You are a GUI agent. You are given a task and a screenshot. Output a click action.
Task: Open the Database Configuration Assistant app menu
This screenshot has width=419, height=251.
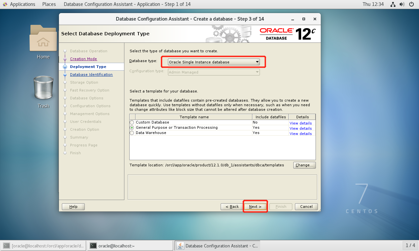[127, 4]
